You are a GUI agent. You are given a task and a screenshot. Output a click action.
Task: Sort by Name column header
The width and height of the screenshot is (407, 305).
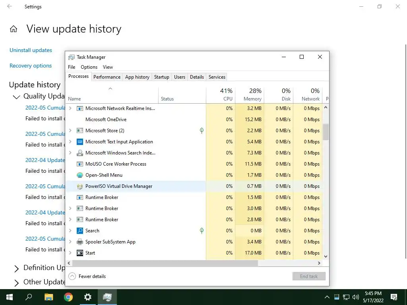112,95
